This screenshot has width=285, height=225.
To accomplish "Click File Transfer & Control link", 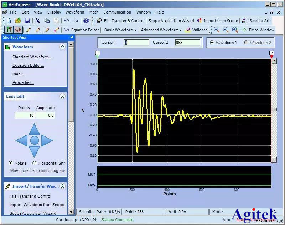I will (30, 196).
